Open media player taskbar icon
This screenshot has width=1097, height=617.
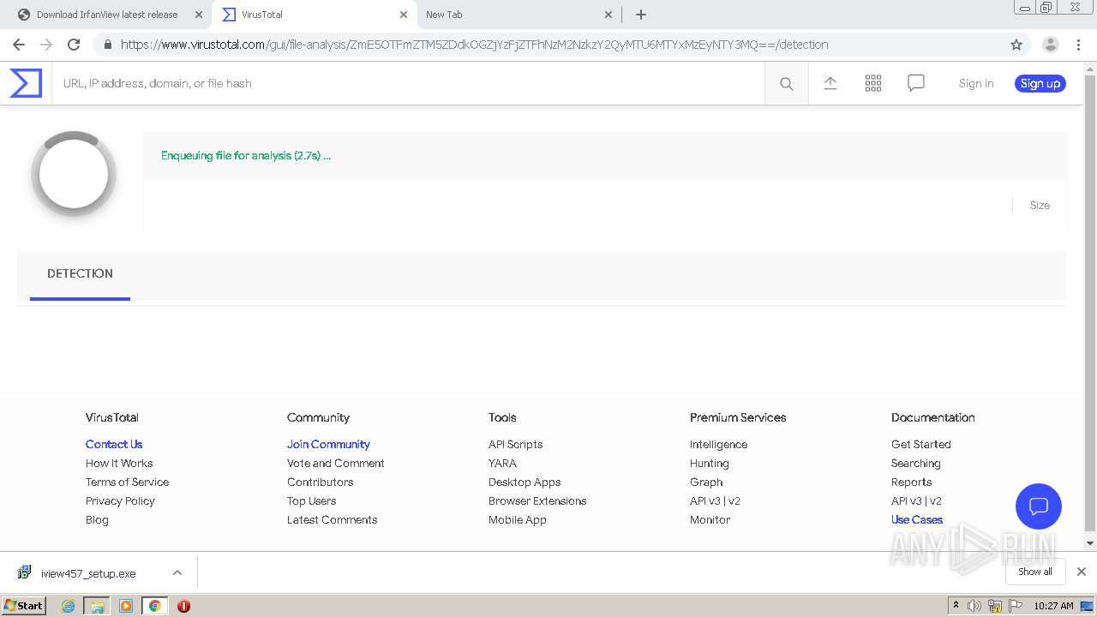coord(126,606)
